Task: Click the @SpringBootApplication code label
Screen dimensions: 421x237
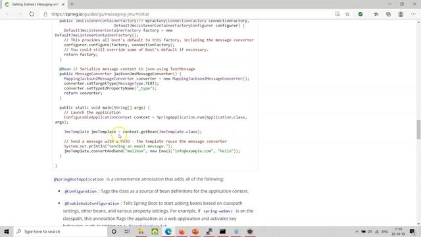Action: coord(79,179)
